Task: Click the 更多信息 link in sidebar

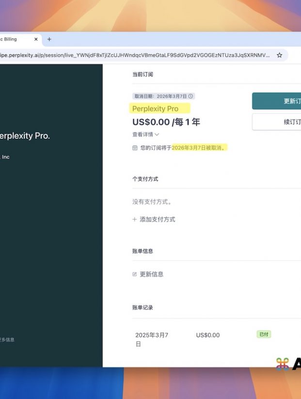Action: (x=7, y=340)
